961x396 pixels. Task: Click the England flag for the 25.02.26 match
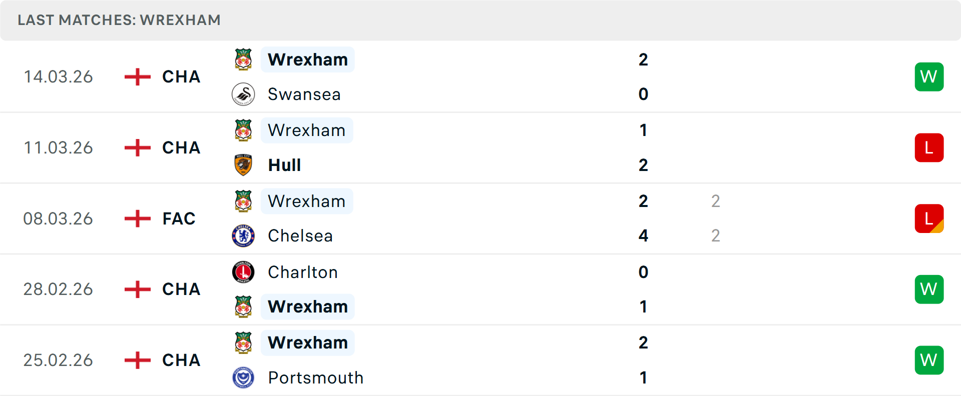point(137,360)
